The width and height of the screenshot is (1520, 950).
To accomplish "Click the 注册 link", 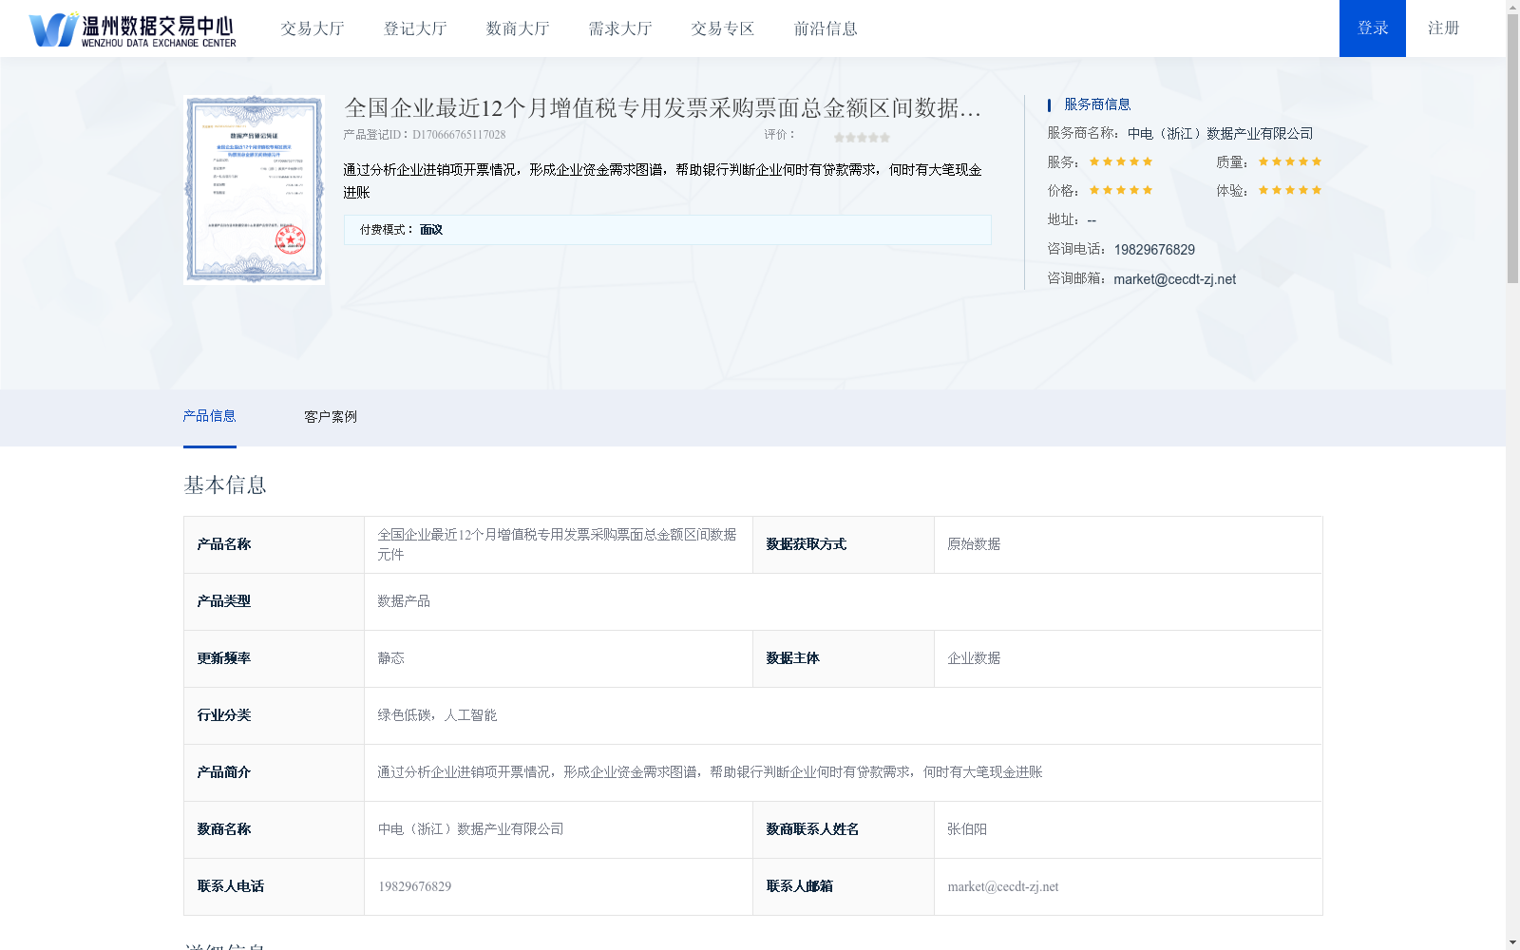I will click(x=1442, y=28).
